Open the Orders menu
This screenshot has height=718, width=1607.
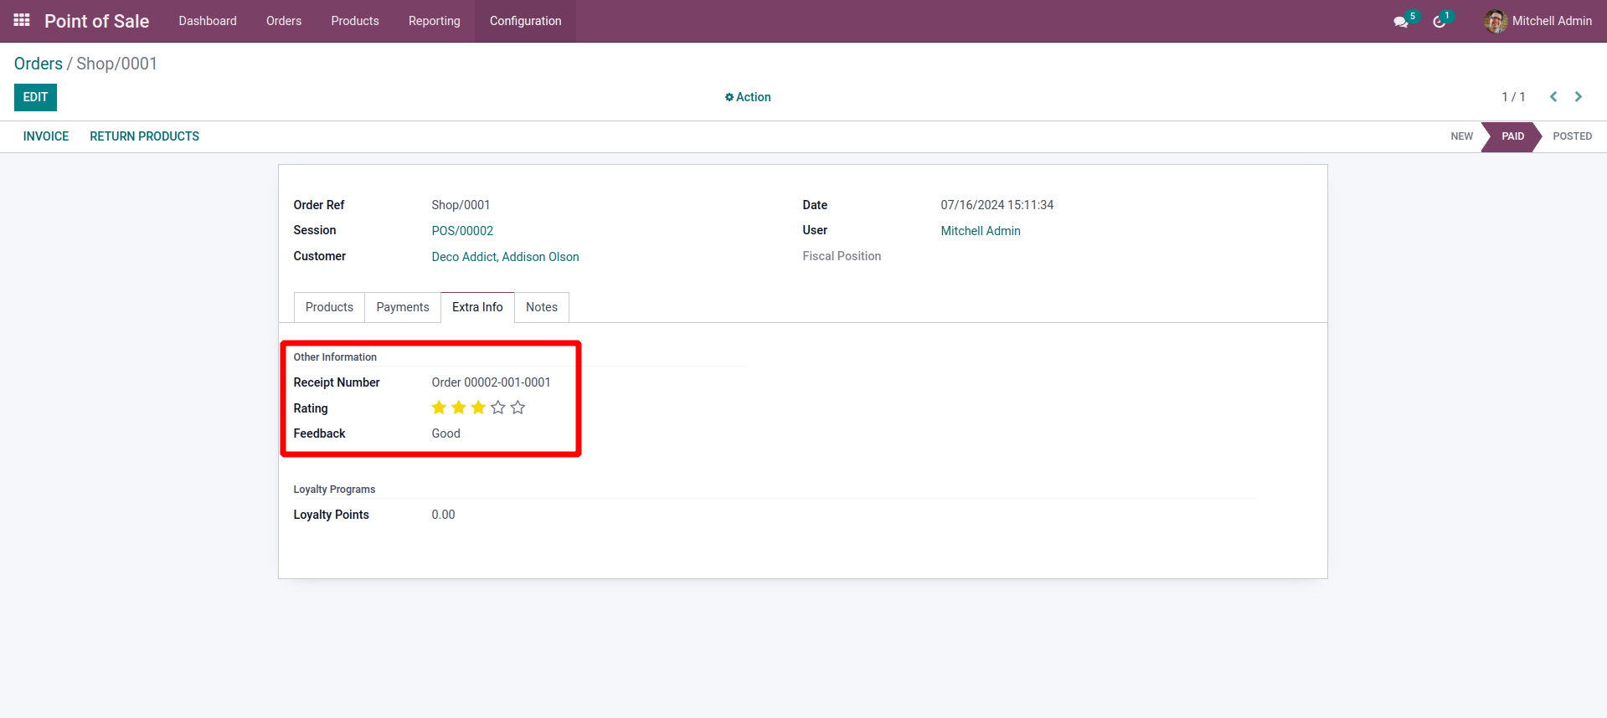[x=284, y=21]
